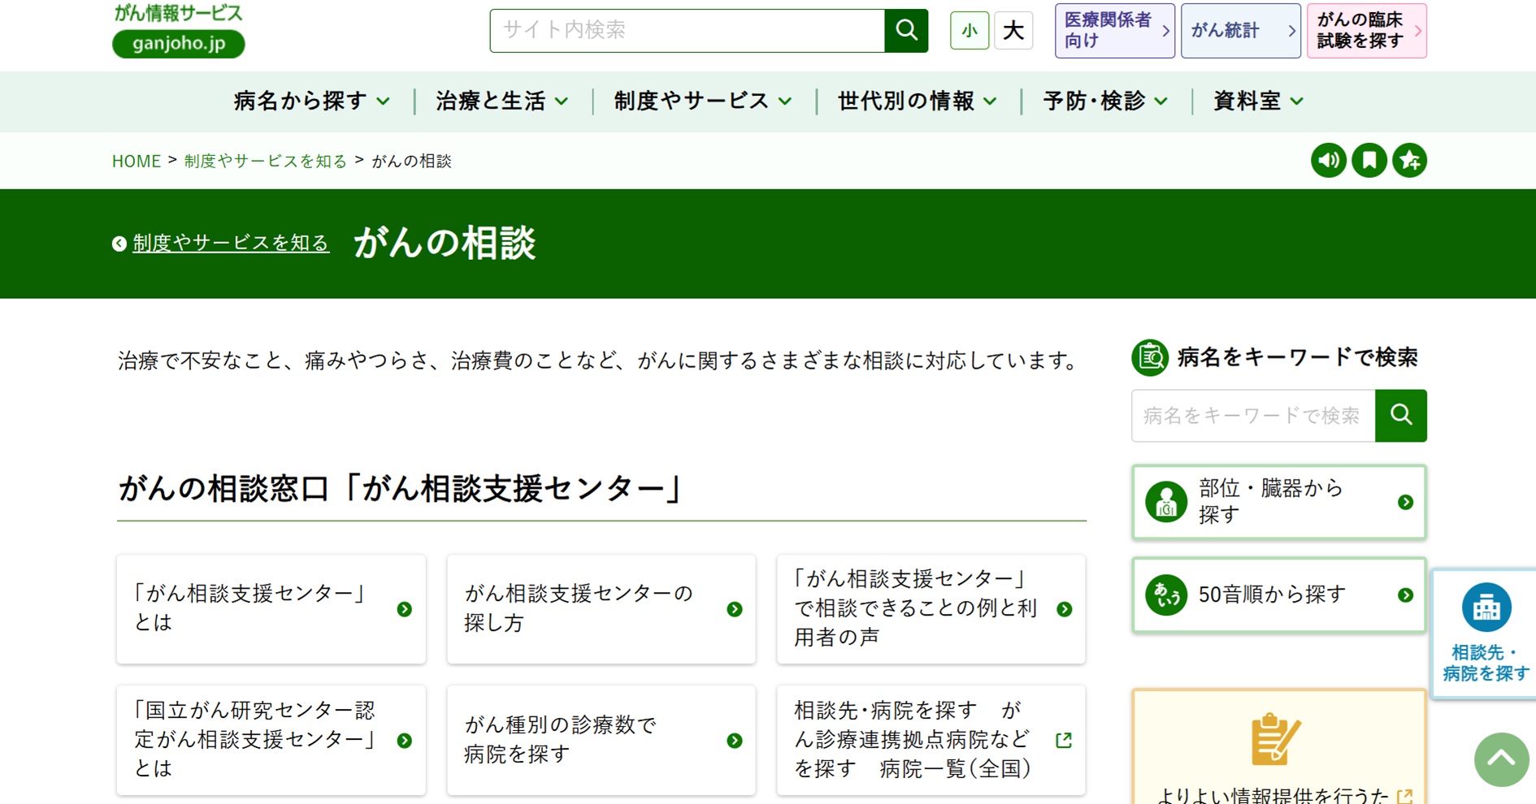Image resolution: width=1536 pixels, height=804 pixels.
Task: Click the bookmark icon in the breadcrumb bar
Action: pos(1369,160)
